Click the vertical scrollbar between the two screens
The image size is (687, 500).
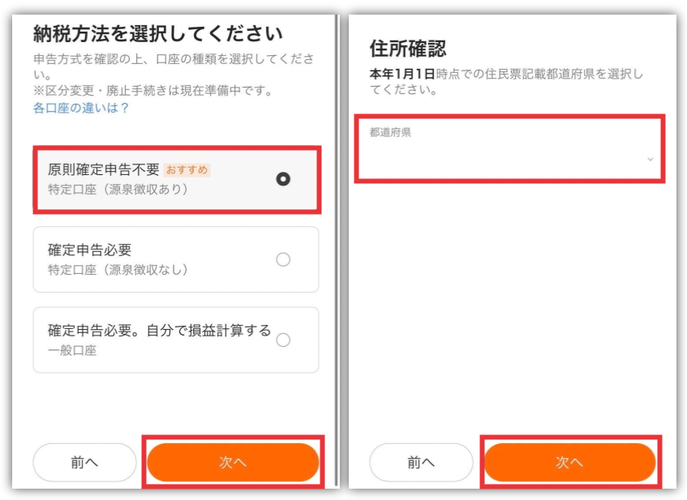coord(337,250)
